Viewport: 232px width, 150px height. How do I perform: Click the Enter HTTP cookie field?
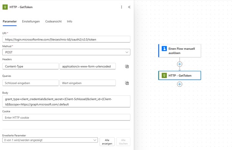66,117
